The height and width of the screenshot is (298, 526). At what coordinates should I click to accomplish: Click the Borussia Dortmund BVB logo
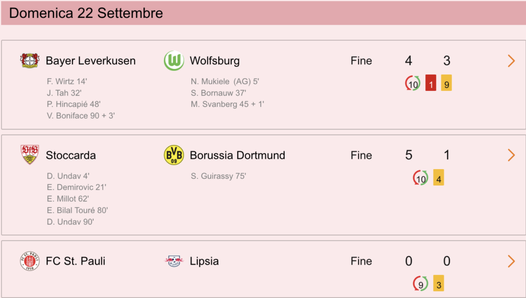click(174, 155)
